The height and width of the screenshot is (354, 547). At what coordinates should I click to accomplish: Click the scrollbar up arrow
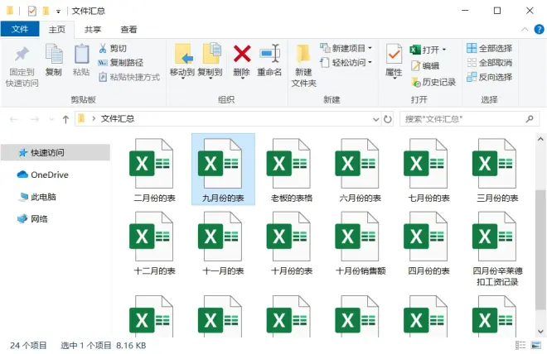click(x=540, y=139)
